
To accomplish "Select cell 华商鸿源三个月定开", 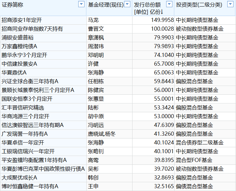I will (43, 116).
